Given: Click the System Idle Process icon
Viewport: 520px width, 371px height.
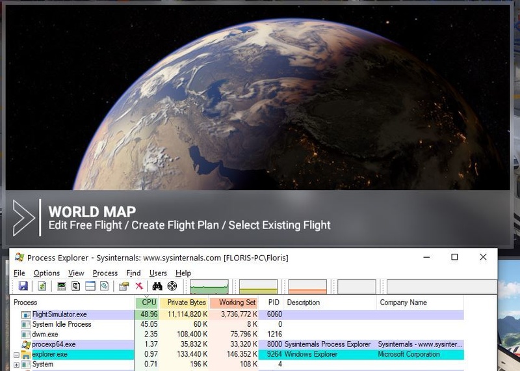Looking at the screenshot, I should [26, 325].
